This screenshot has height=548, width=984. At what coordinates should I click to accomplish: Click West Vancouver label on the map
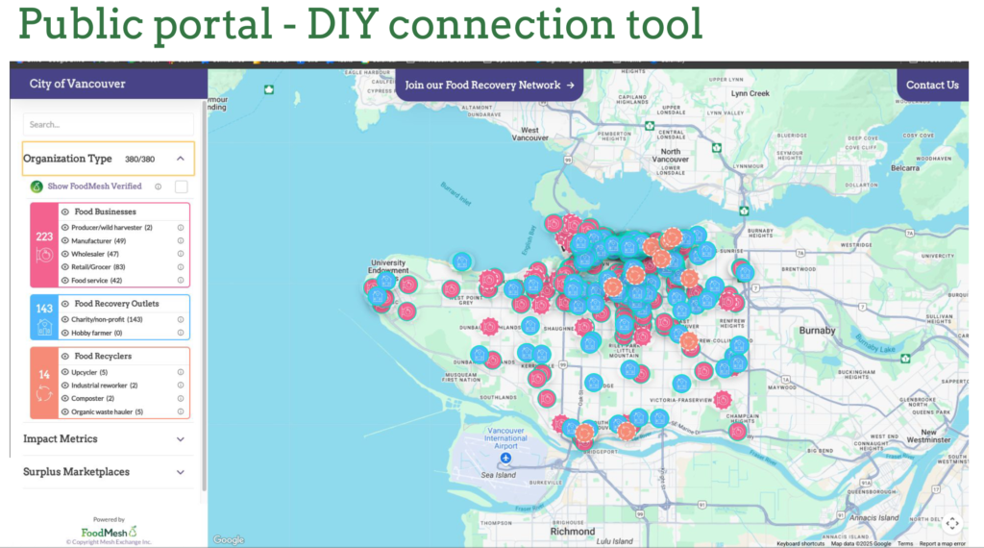tap(529, 134)
